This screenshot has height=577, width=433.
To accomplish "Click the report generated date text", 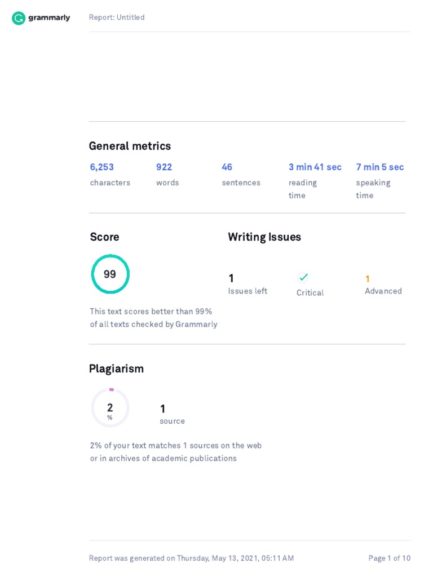I will point(191,558).
